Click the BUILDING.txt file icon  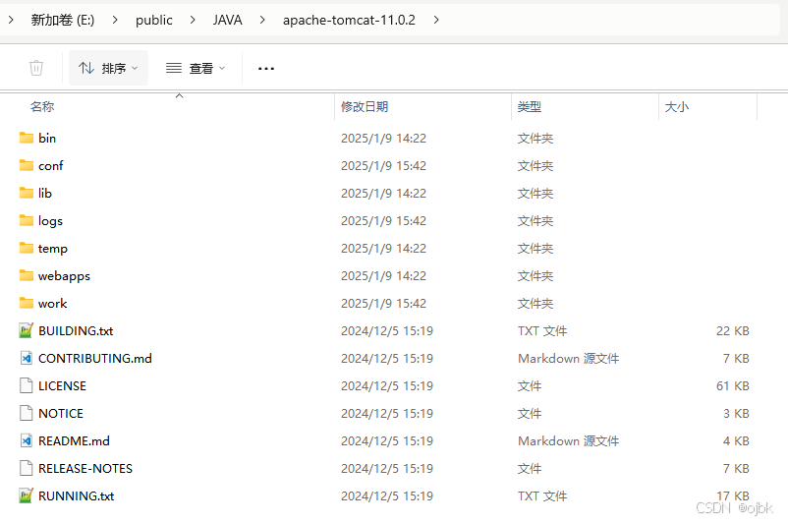coord(27,330)
